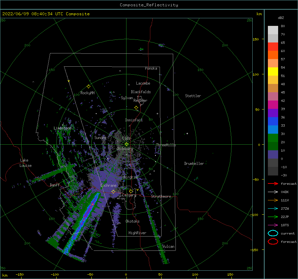The width and height of the screenshot is (298, 279).
Task: Click the Limestone label
Action: pos(63,128)
